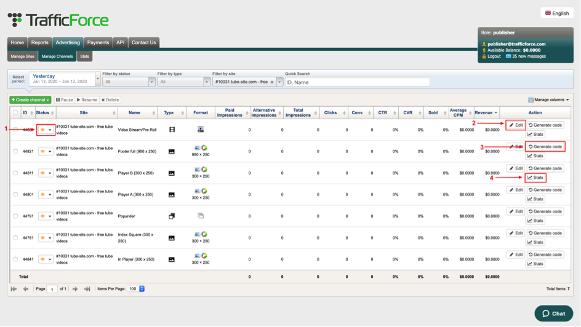Click the image type icon in Footer full row
This screenshot has height=327, width=581.
[x=172, y=152]
